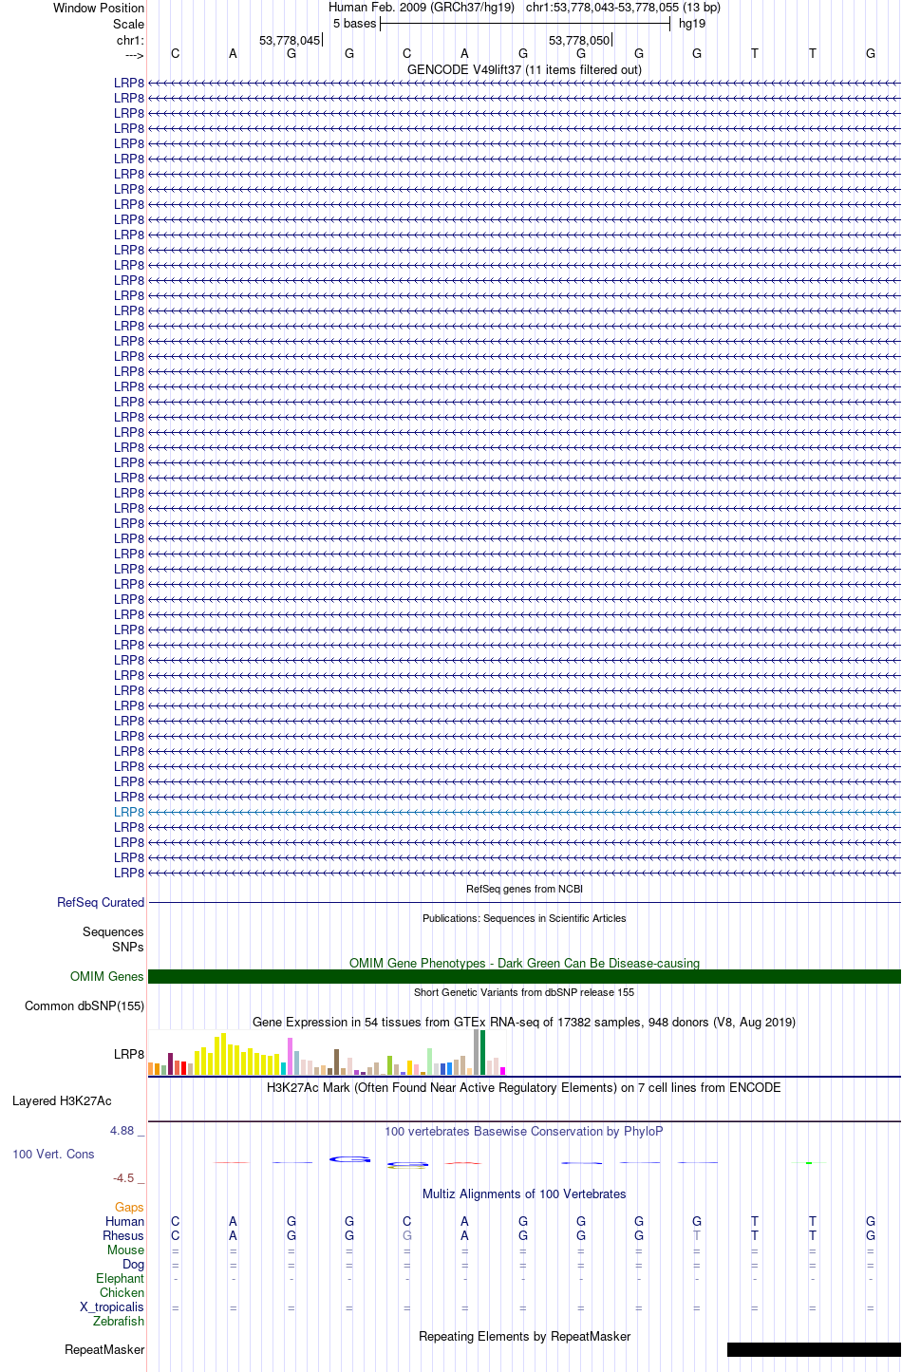Click the dark green bar in GTEx expression chart
This screenshot has height=1372, width=902.
[x=483, y=1052]
